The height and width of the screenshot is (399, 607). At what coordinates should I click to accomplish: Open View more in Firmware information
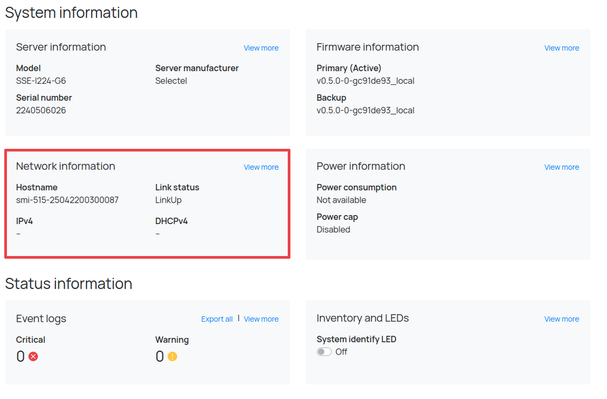pyautogui.click(x=561, y=48)
